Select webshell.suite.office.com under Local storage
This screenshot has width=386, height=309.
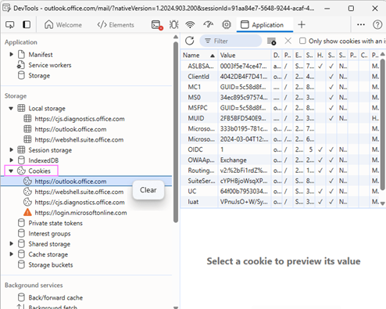pos(79,140)
